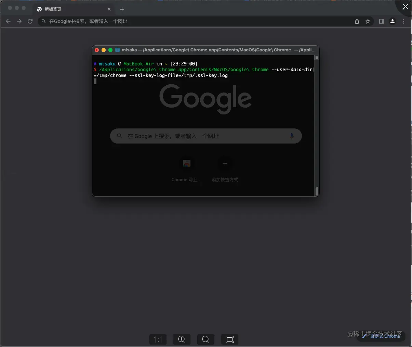412x347 pixels.
Task: Click the magnifier icon in Google search box
Action: point(119,136)
